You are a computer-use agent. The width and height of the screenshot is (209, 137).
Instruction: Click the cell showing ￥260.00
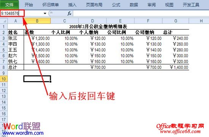point(176,44)
